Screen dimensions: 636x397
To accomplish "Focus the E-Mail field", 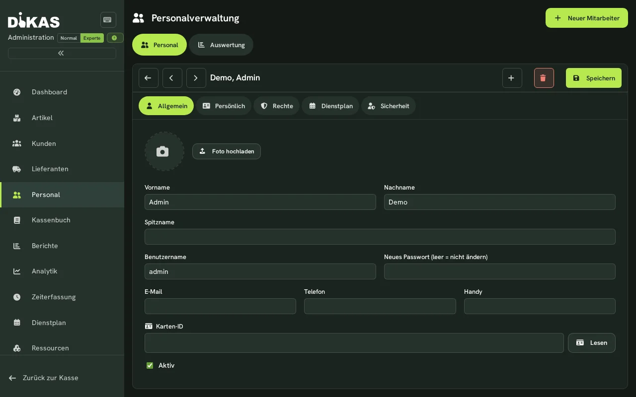I will coord(220,306).
